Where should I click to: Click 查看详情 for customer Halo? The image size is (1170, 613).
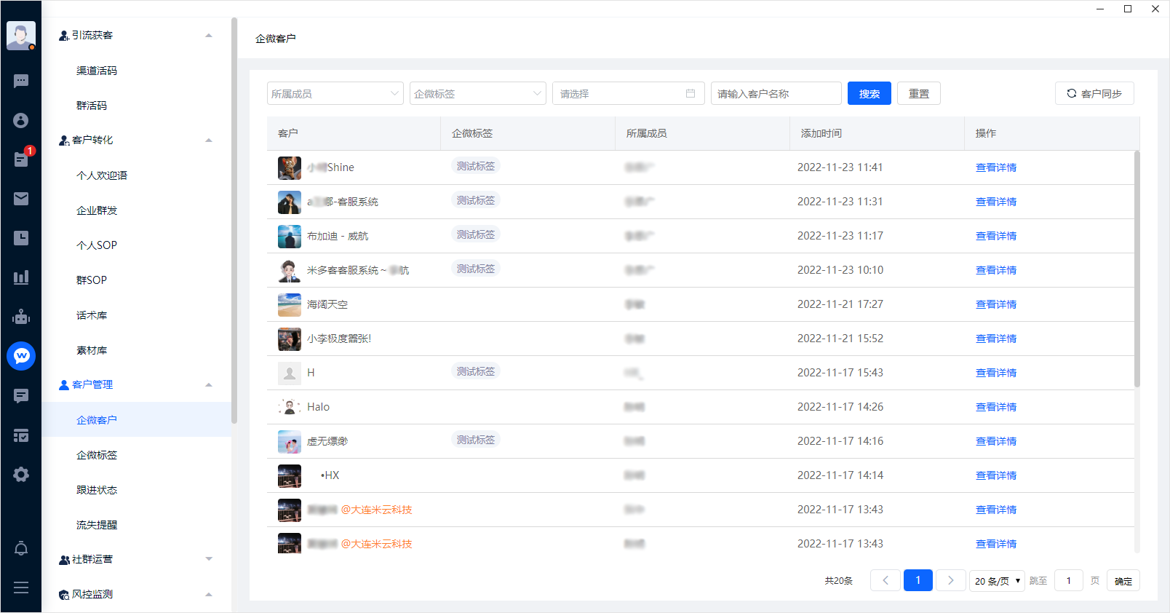point(995,407)
